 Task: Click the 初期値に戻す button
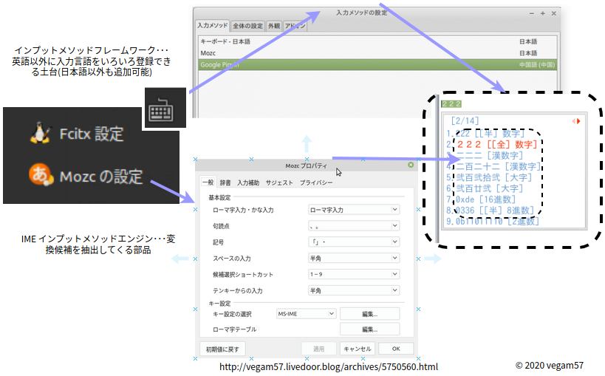(x=222, y=349)
